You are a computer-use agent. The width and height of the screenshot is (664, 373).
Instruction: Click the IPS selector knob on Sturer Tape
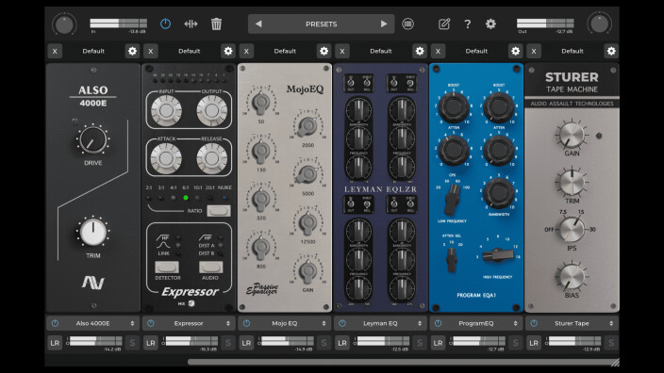[x=572, y=230]
